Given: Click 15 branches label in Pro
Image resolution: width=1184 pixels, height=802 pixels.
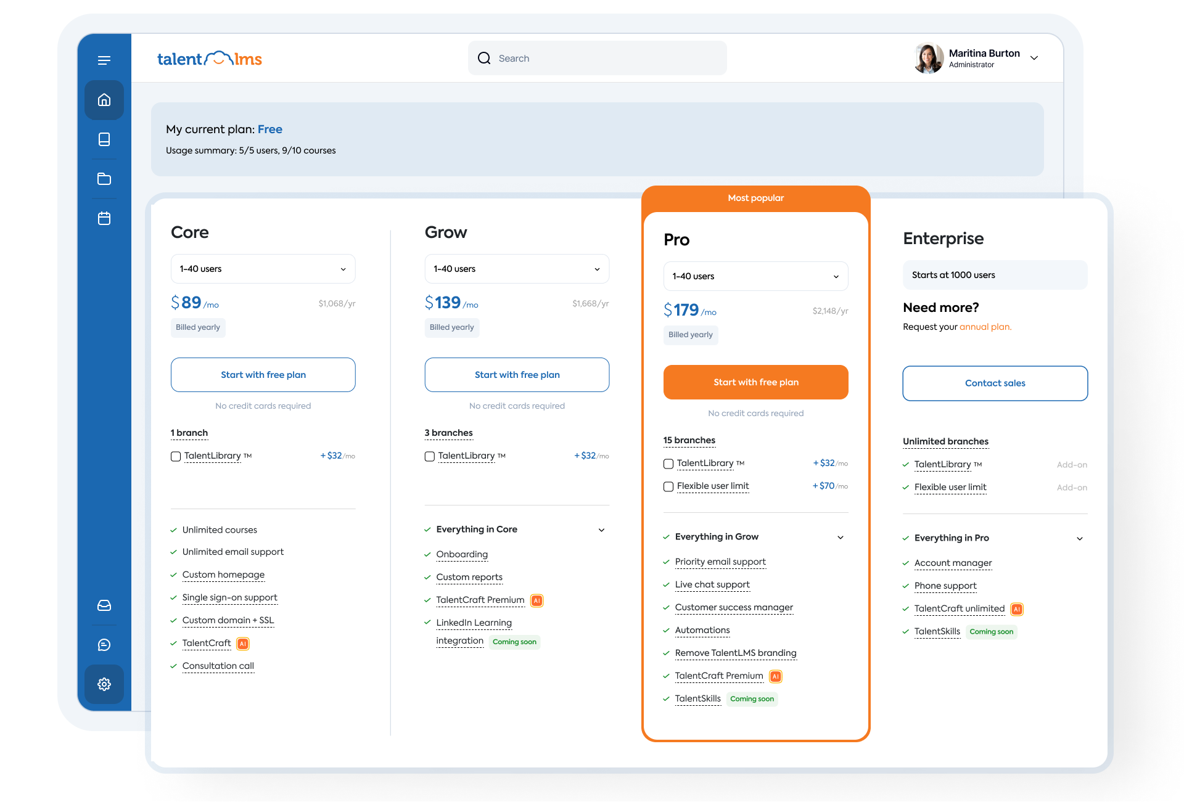Looking at the screenshot, I should point(689,440).
